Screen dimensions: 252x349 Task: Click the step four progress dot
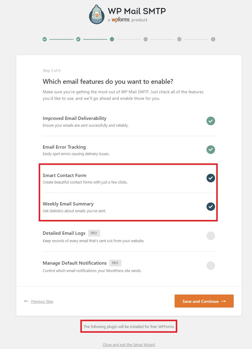tap(145, 39)
